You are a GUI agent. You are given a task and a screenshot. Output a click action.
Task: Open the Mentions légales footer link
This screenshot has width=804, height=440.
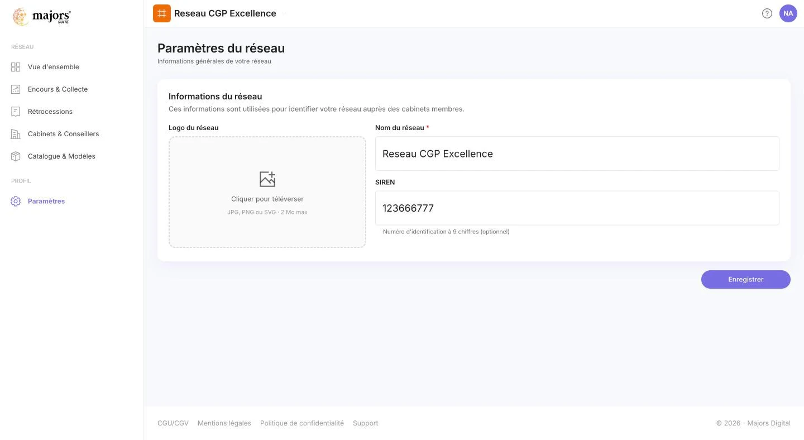(224, 423)
